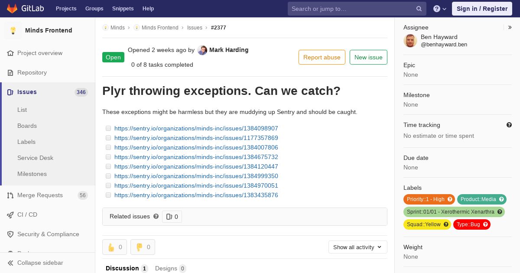Open Milestones submenu item

(x=32, y=174)
